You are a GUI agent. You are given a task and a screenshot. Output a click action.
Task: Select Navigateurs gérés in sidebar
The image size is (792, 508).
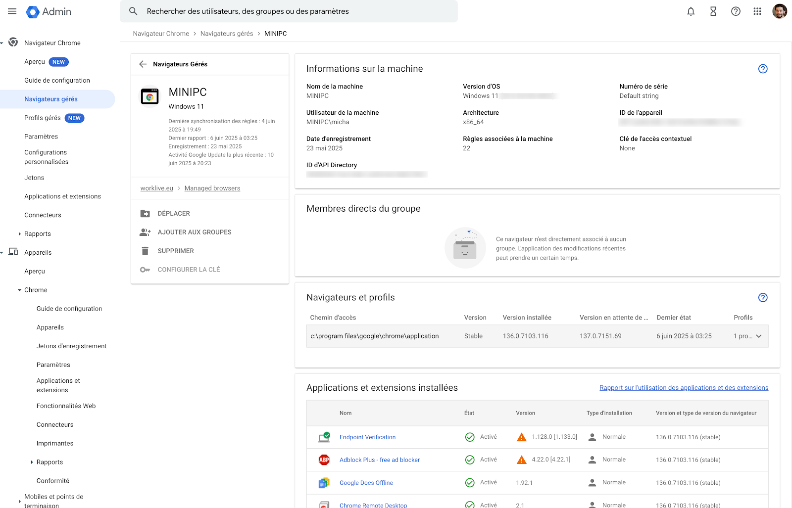point(51,99)
